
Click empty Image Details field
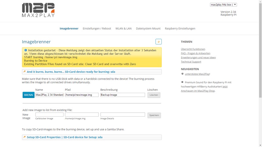[122, 115]
